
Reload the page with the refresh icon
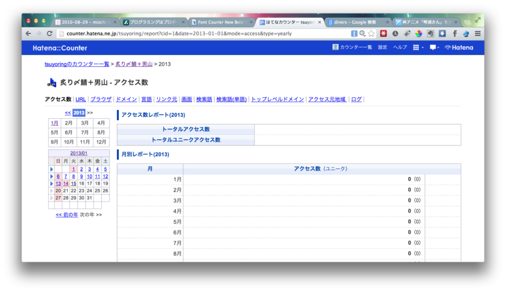click(x=49, y=33)
